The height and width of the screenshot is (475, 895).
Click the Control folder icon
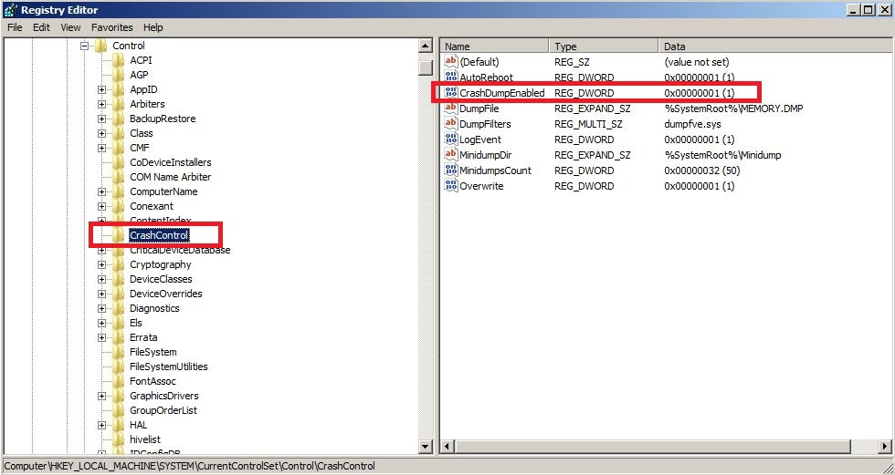coord(100,46)
